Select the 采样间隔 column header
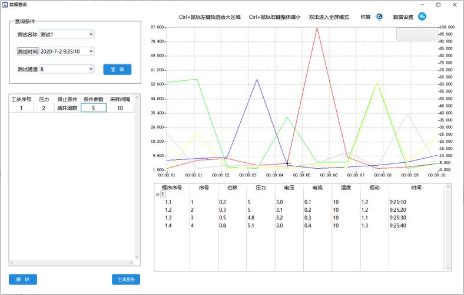 [120, 99]
